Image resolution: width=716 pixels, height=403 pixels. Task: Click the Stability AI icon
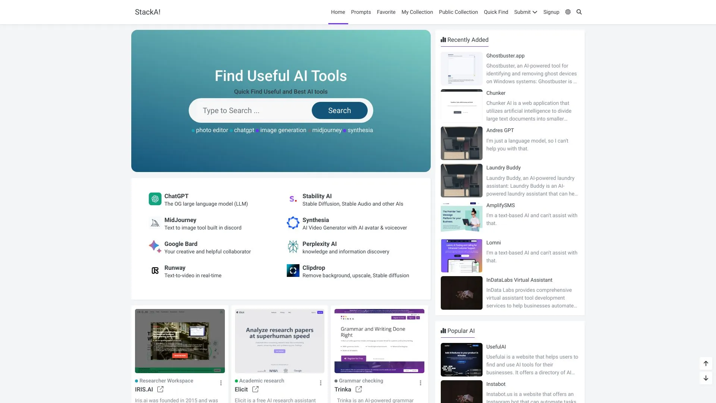tap(293, 199)
